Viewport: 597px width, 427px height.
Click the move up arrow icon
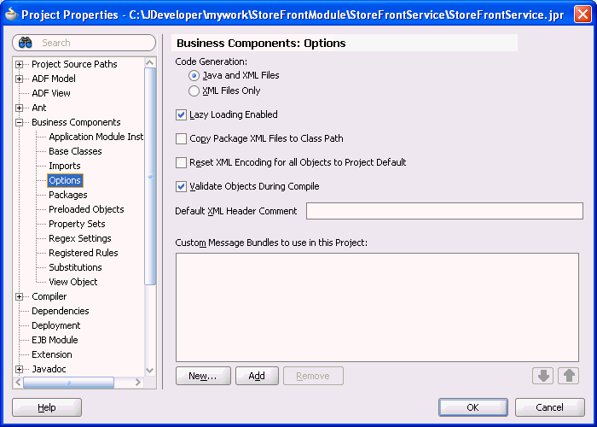(x=569, y=376)
